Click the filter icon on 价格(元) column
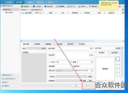 tap(44, 13)
